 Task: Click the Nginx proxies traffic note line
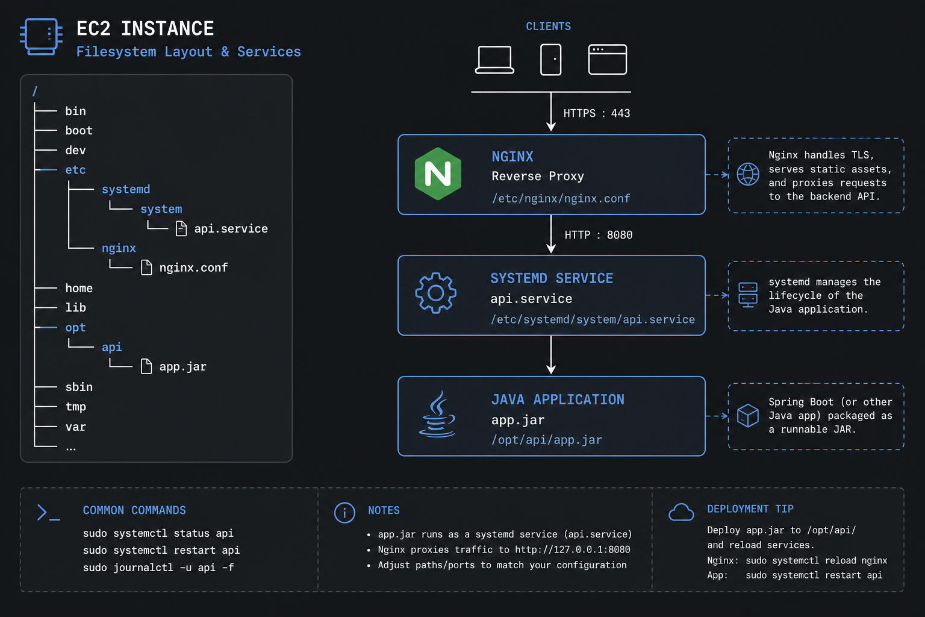tap(503, 550)
